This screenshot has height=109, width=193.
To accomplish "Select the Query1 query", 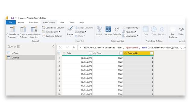I will coord(30,58).
